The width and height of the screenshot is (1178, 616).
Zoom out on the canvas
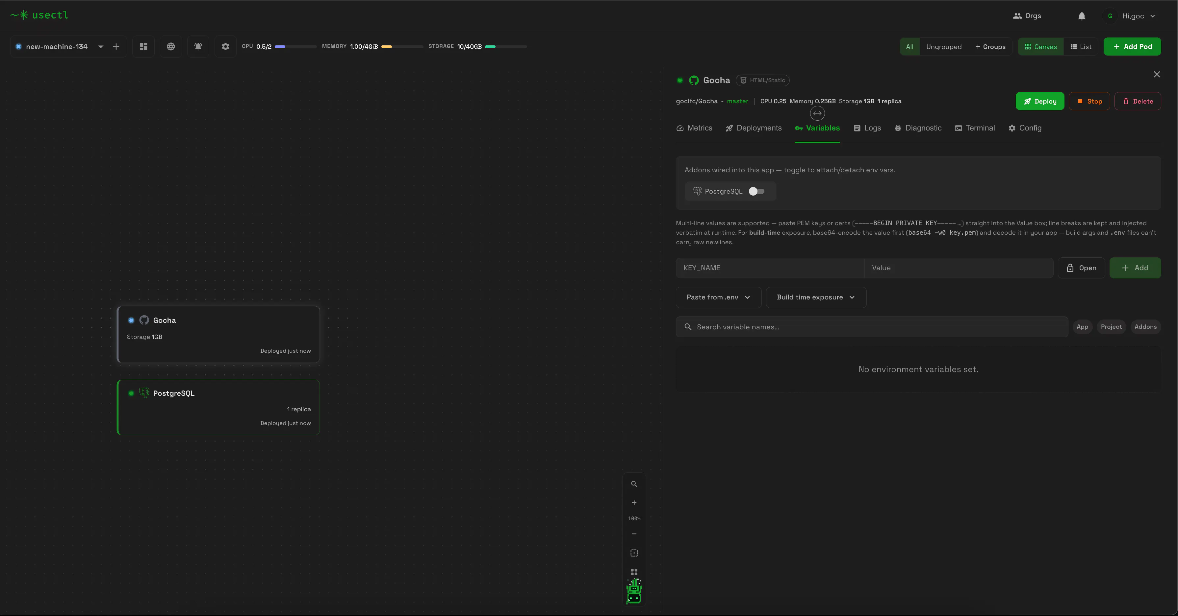(634, 534)
